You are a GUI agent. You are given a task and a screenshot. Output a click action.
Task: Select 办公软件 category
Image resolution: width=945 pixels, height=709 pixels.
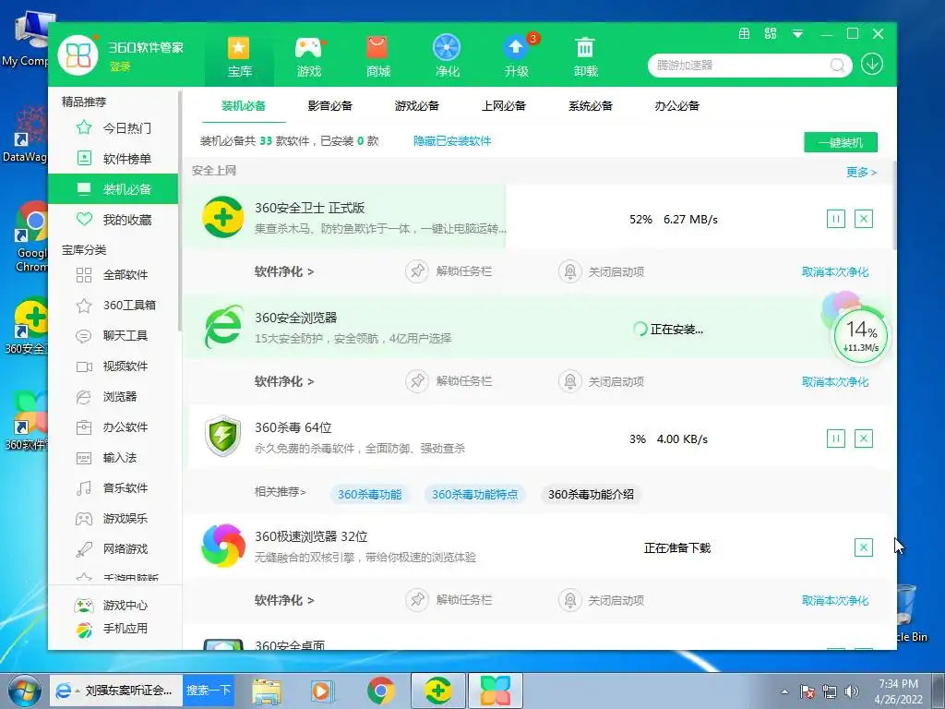[114, 427]
